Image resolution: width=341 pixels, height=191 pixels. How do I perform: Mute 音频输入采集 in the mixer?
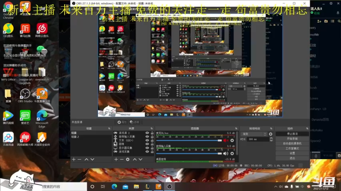pos(225,154)
